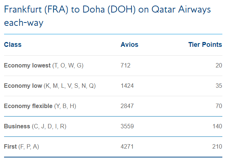Select the 4271 Avios value
The image size is (229, 163).
(x=127, y=147)
